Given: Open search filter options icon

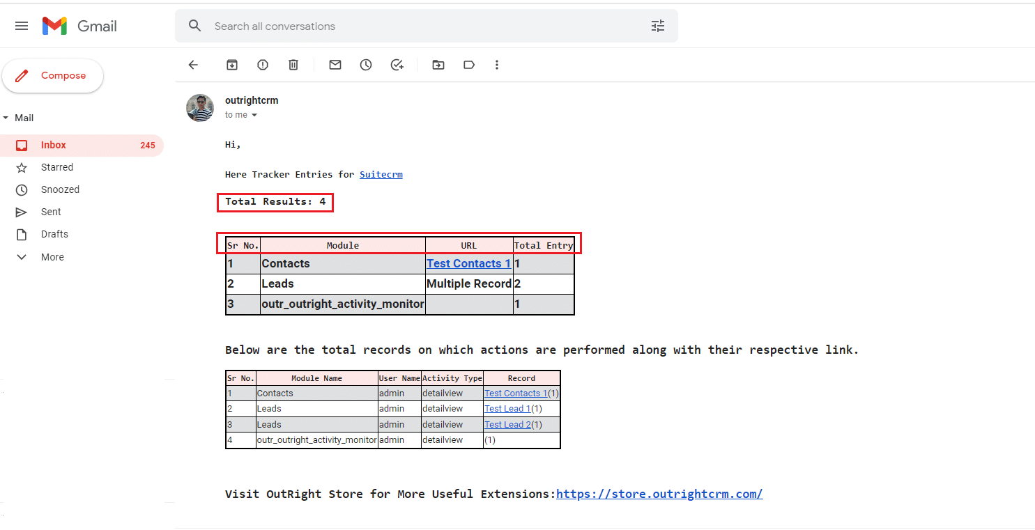Looking at the screenshot, I should (x=658, y=26).
